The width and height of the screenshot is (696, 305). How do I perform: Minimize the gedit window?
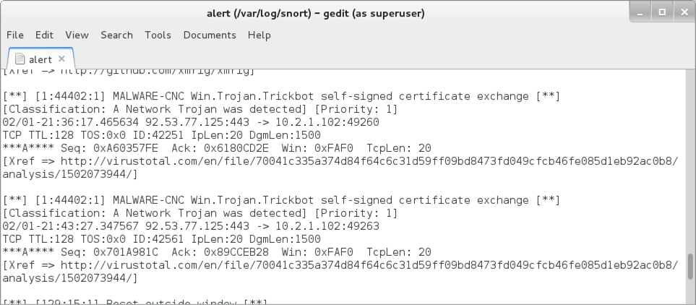point(640,12)
